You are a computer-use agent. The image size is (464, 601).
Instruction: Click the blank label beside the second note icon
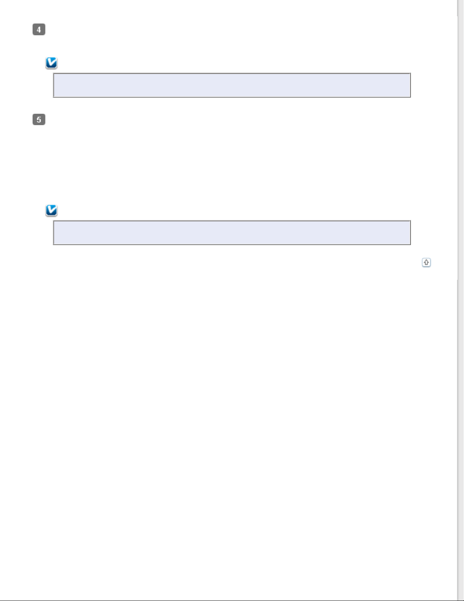click(227, 210)
